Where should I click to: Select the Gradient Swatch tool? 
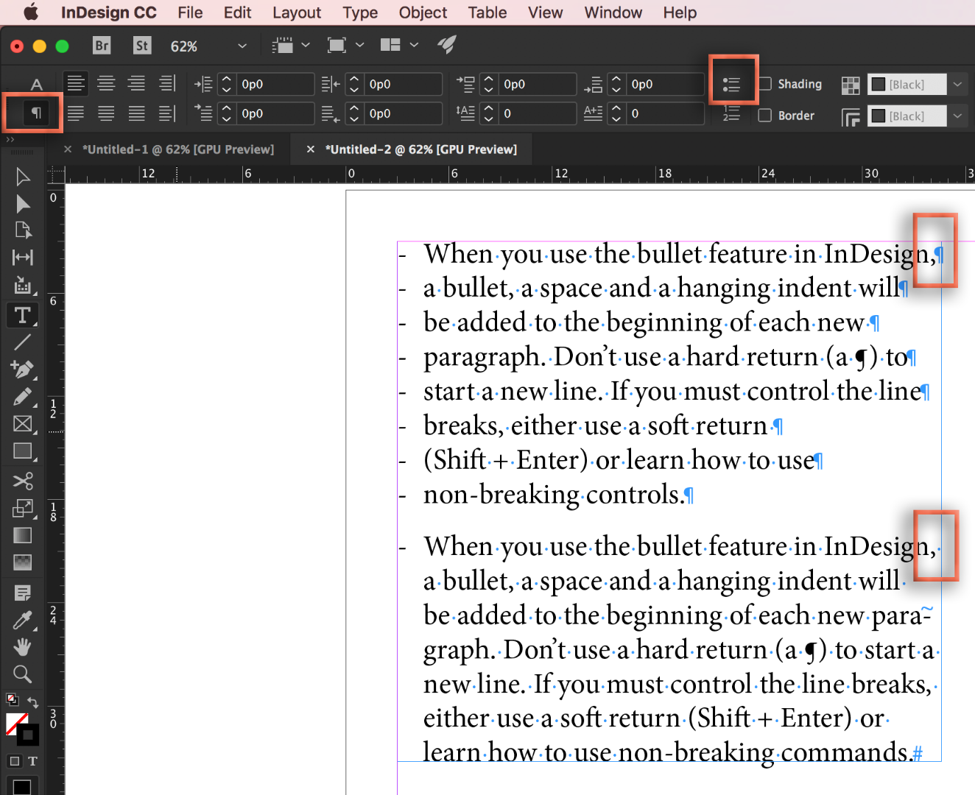point(23,535)
